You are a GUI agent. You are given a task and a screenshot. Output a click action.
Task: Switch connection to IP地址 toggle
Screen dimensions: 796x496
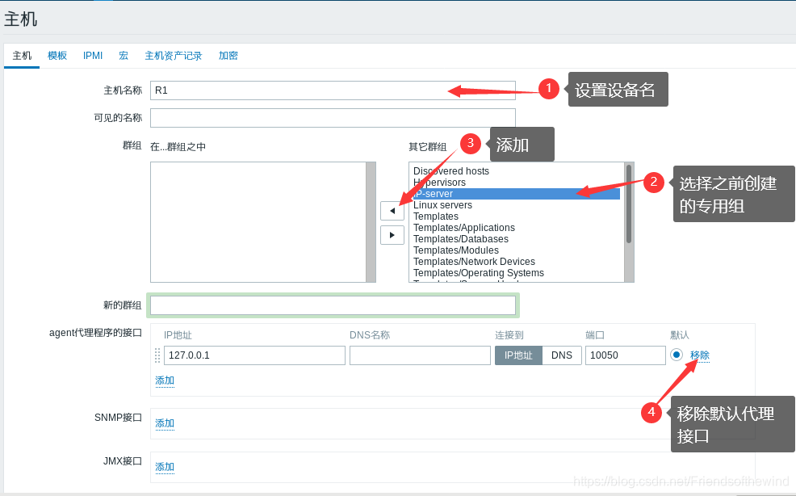point(518,355)
